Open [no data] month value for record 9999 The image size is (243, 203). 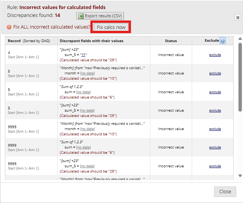click(87, 129)
